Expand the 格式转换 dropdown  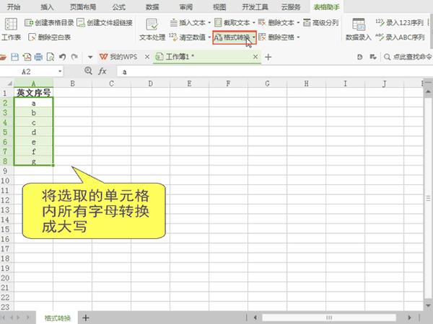click(253, 37)
